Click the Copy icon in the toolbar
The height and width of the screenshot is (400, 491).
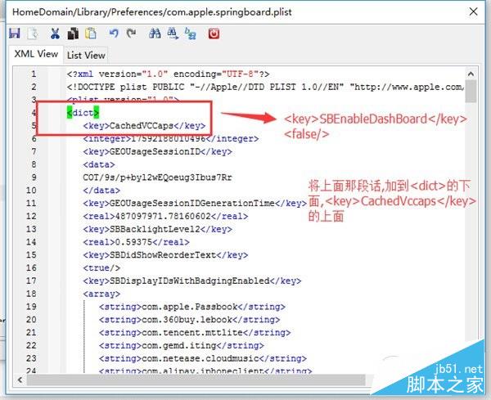pos(73,34)
